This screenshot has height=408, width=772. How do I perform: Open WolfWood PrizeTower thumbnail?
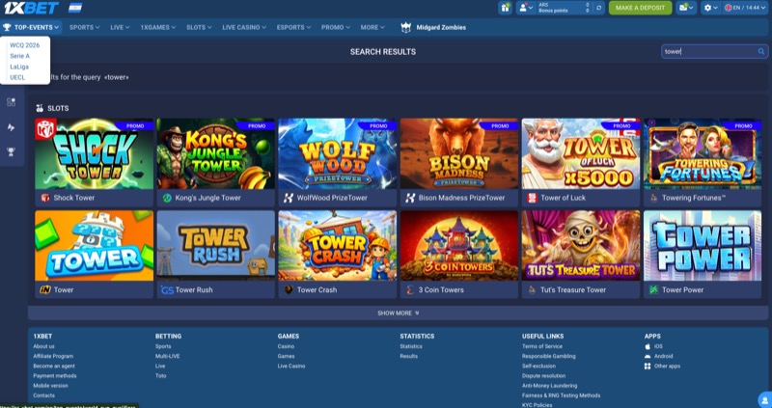pos(337,153)
